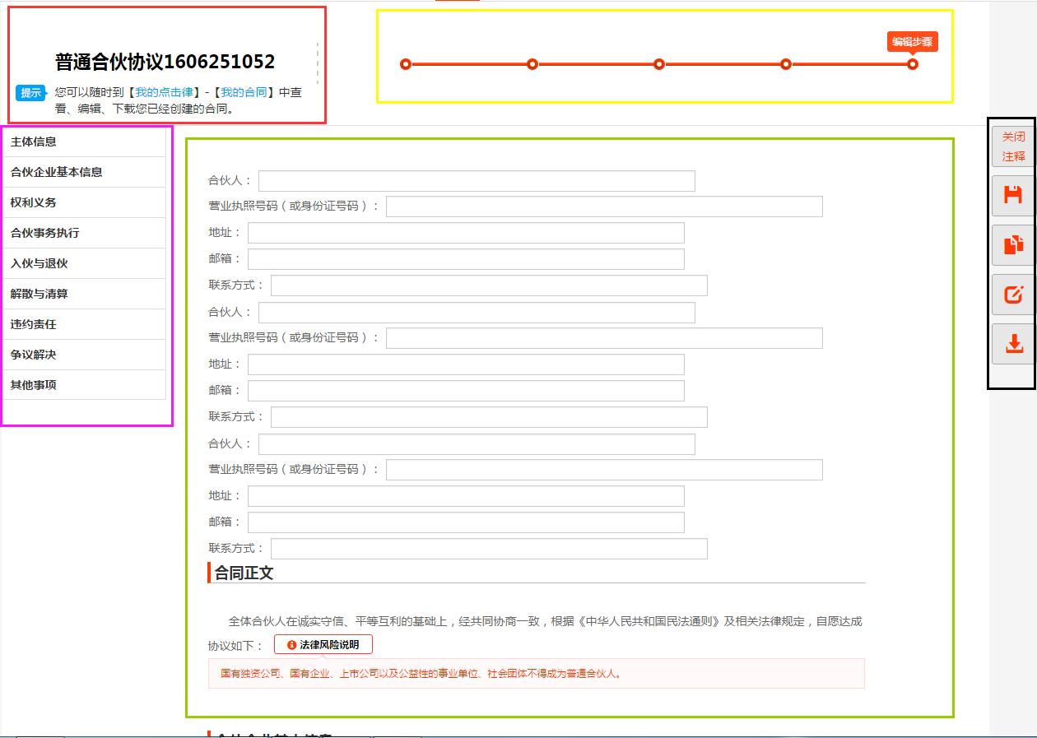
Task: Select the last step dot on the progress line
Action: pyautogui.click(x=912, y=63)
